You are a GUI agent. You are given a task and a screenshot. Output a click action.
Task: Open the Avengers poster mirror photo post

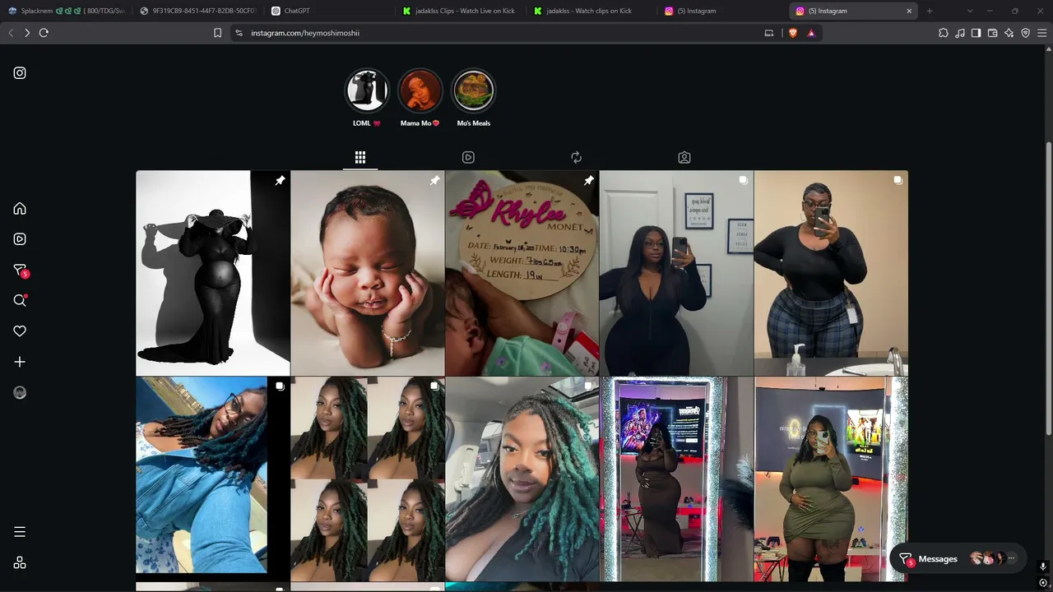pos(676,479)
